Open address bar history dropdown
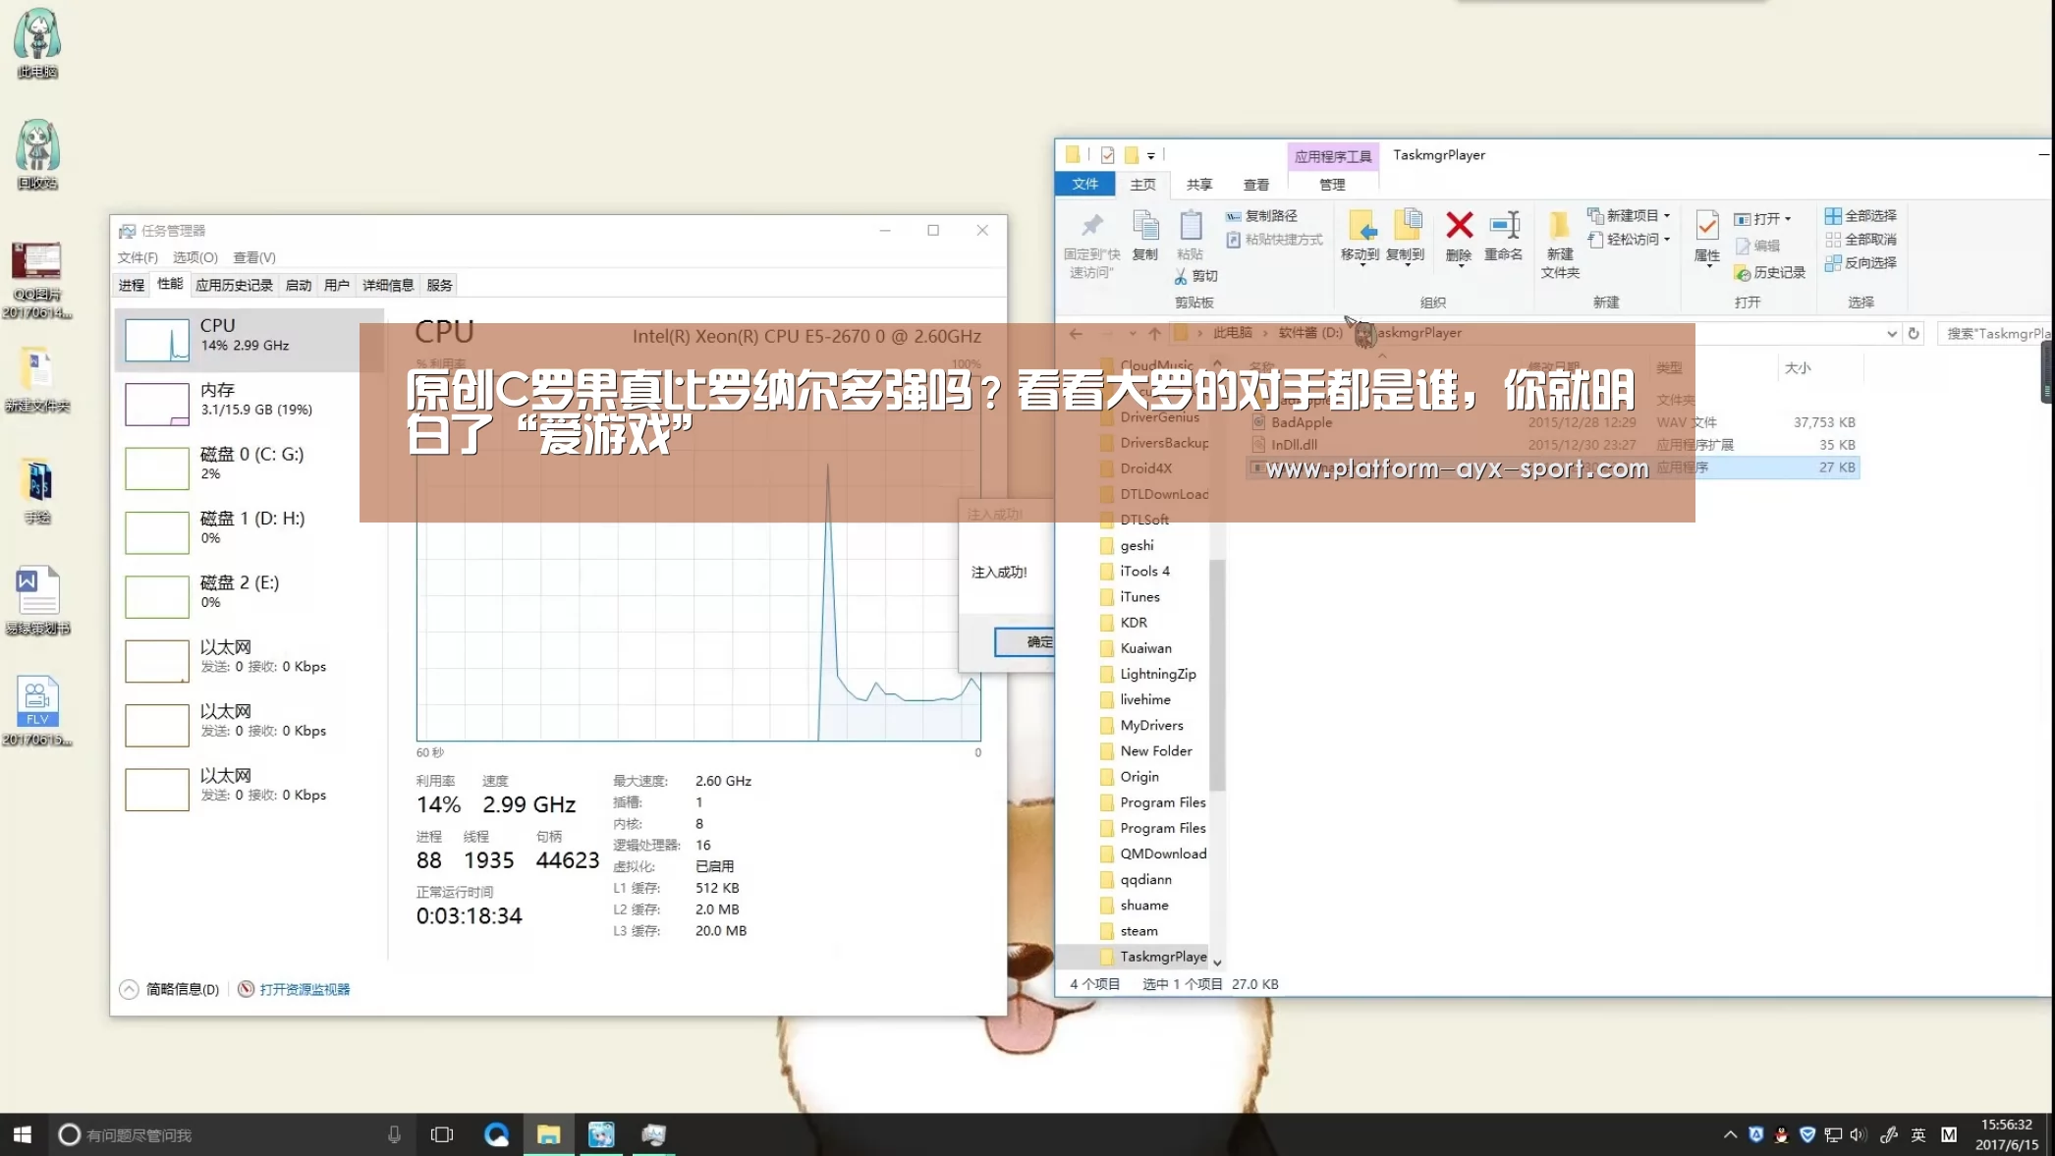 click(x=1891, y=334)
